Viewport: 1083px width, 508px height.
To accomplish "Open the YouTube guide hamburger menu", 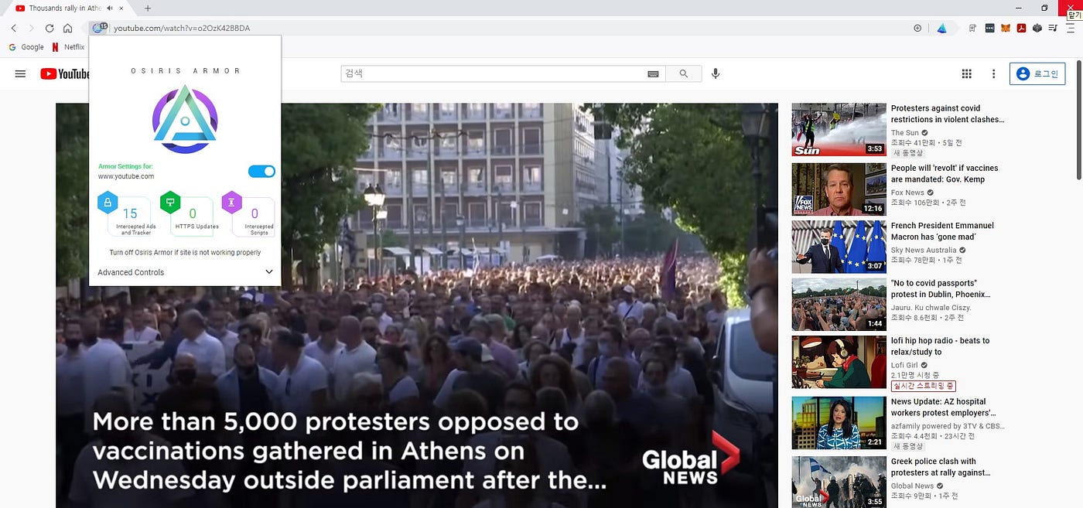I will click(x=20, y=74).
